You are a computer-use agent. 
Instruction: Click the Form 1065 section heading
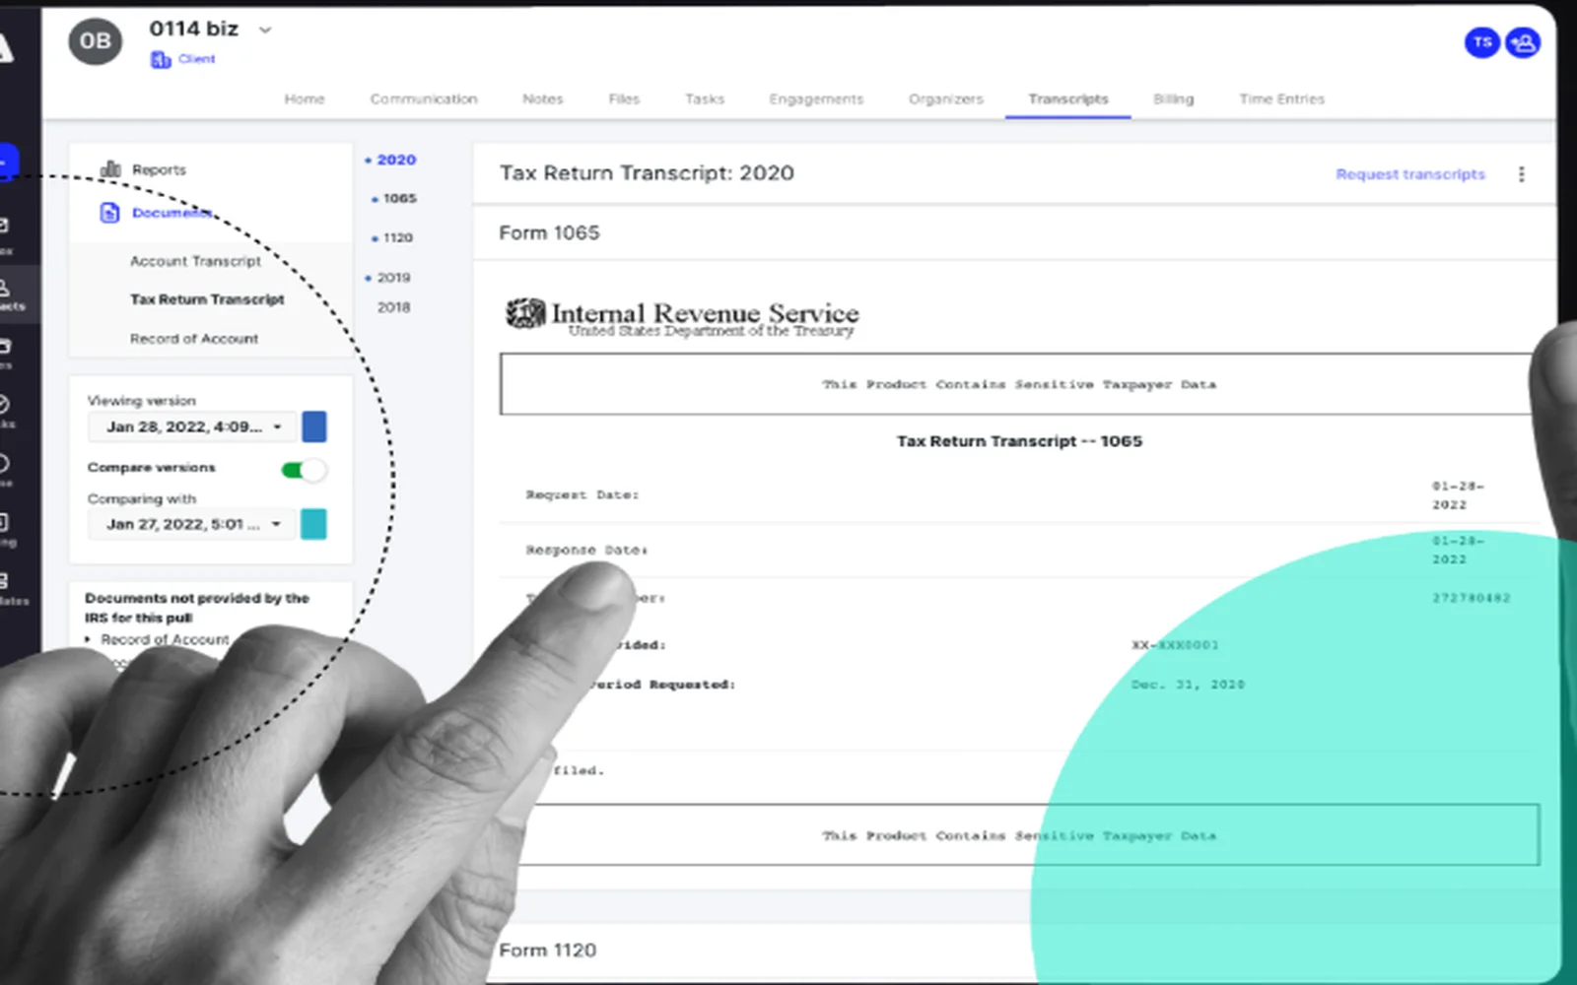pos(549,233)
